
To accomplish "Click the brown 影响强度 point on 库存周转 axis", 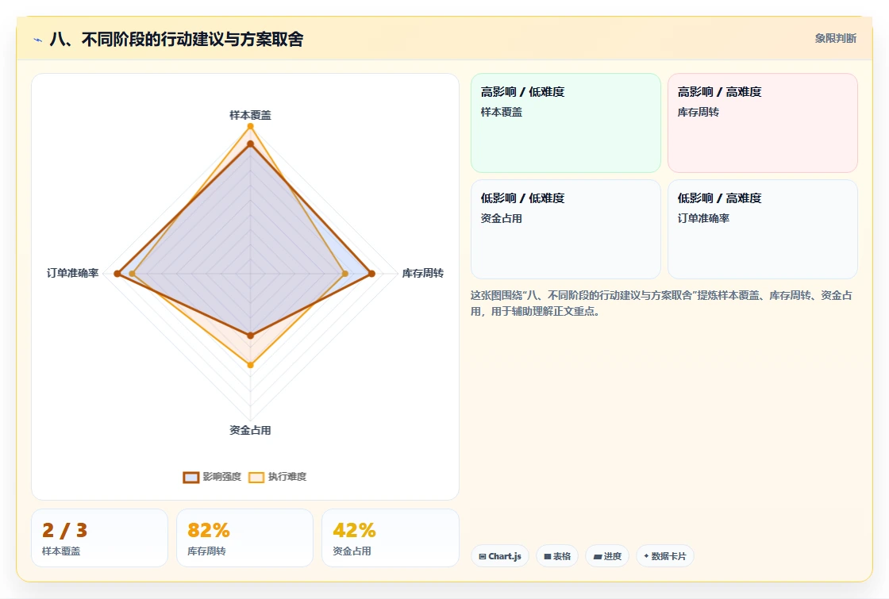I will (372, 274).
